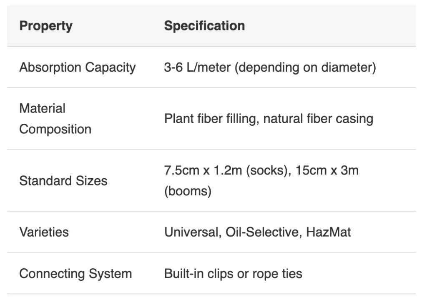Click the Property column header
The height and width of the screenshot is (302, 427).
tap(46, 26)
